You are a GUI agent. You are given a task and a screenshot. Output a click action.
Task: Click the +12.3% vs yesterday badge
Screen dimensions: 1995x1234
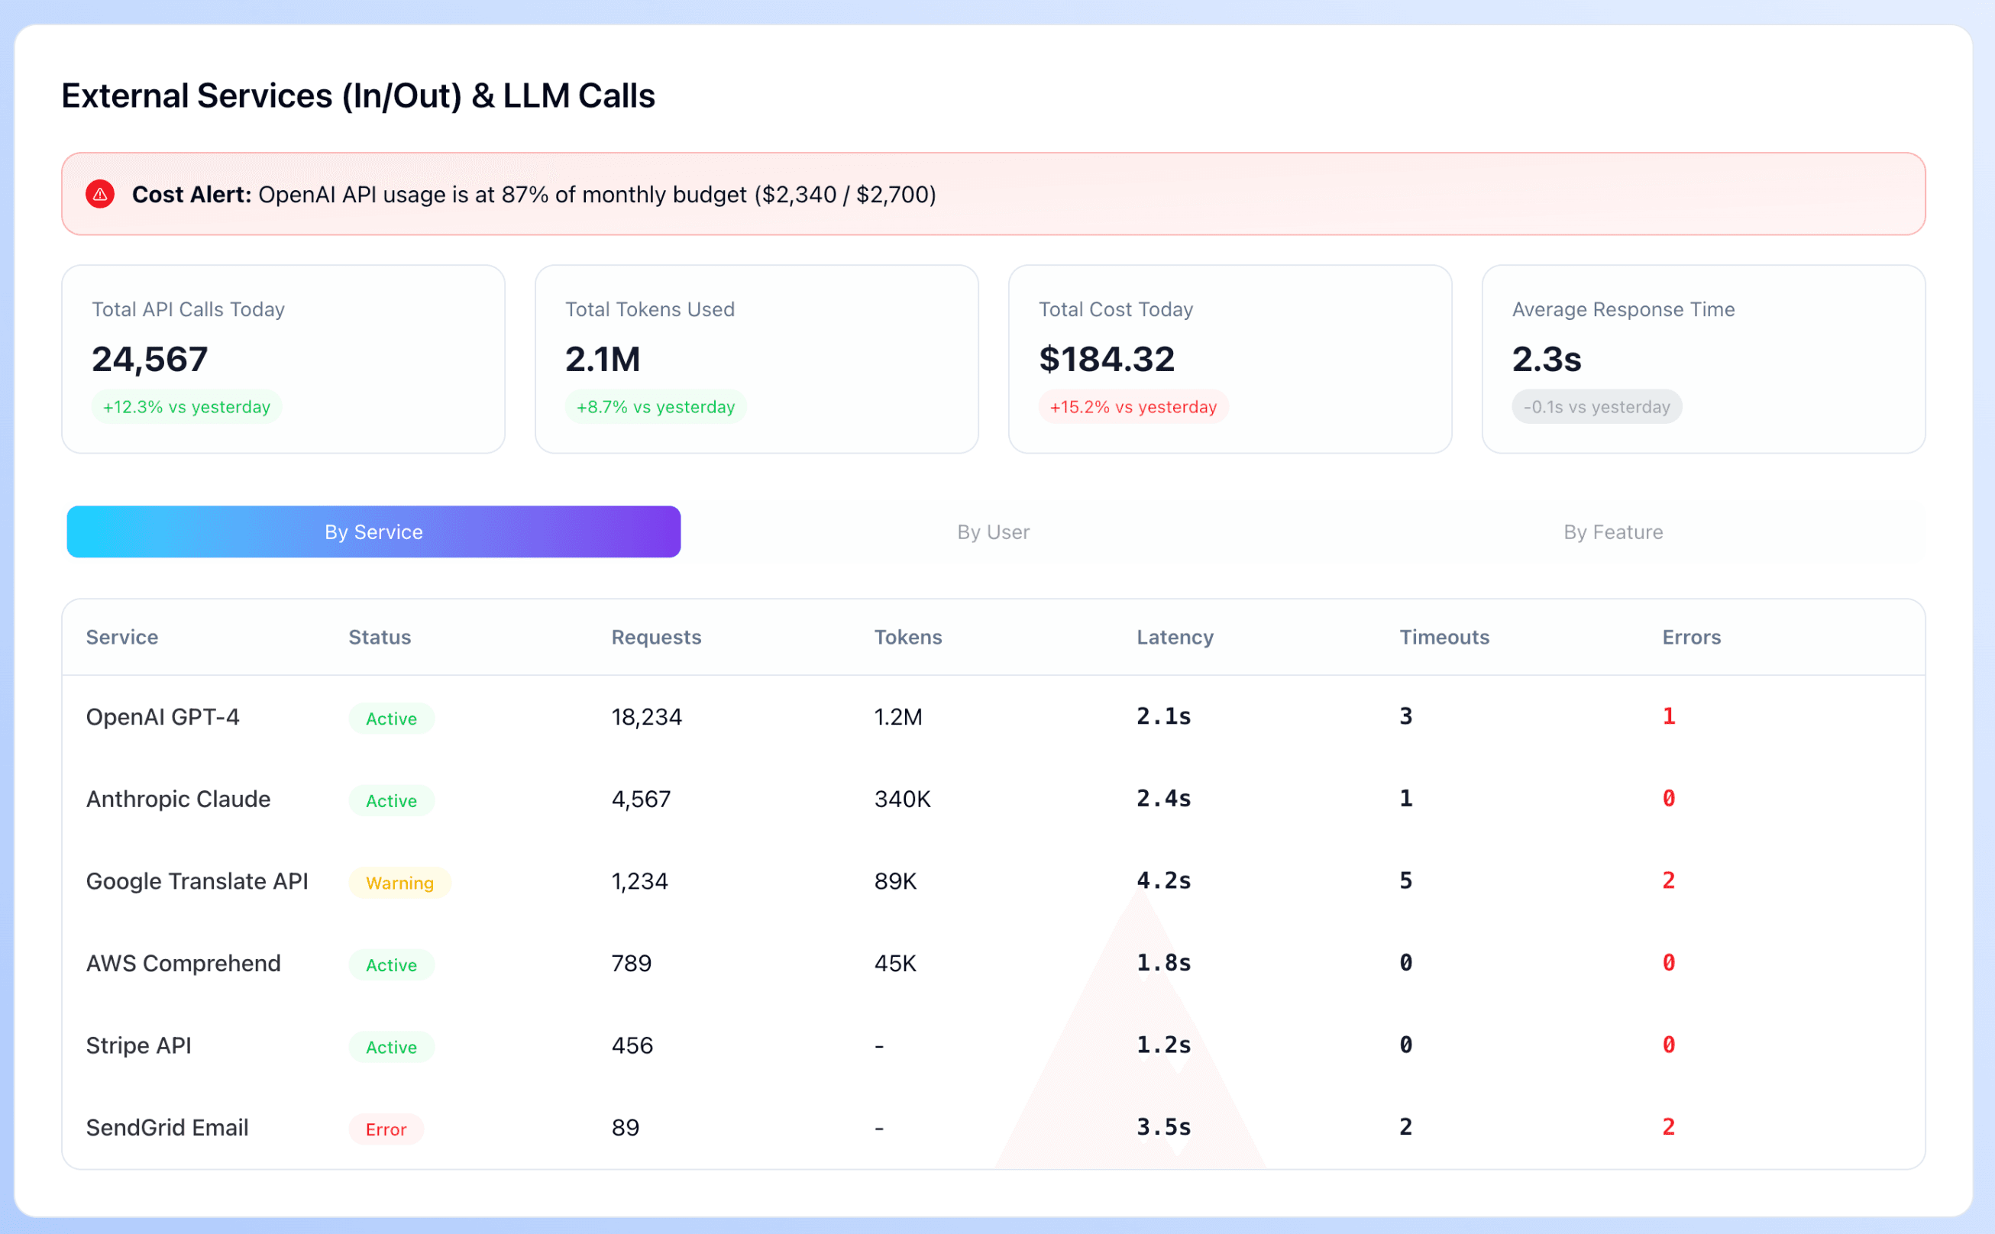point(186,406)
